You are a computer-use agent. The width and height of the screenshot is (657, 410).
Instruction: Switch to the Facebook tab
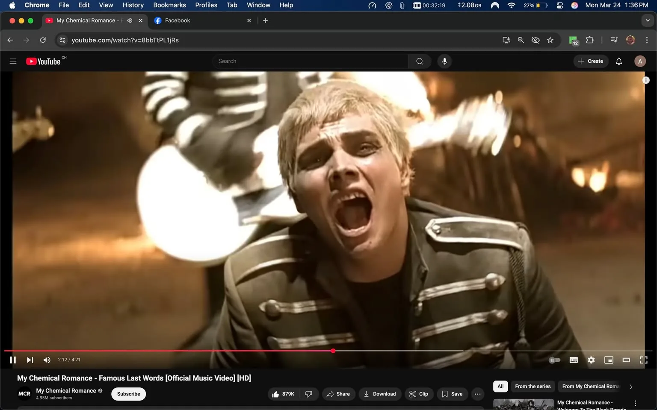coord(192,20)
